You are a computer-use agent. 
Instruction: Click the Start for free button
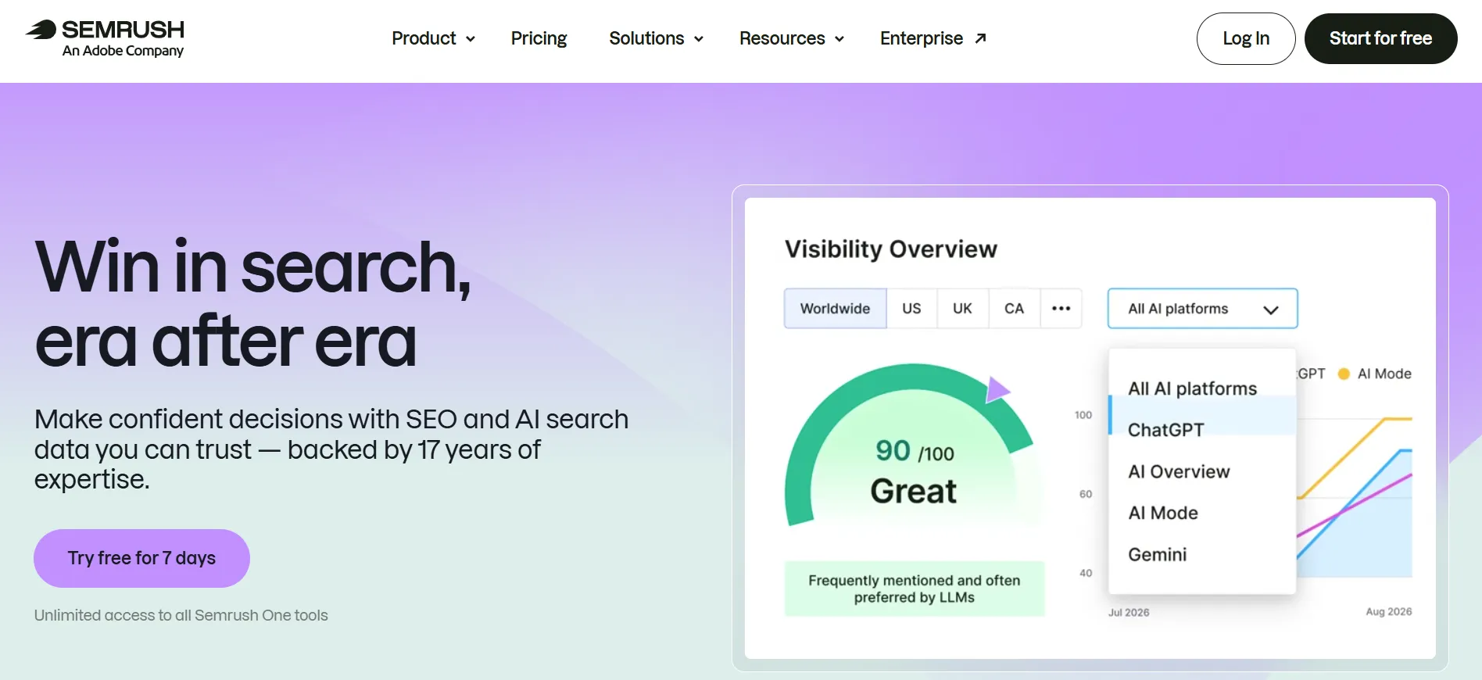point(1380,38)
